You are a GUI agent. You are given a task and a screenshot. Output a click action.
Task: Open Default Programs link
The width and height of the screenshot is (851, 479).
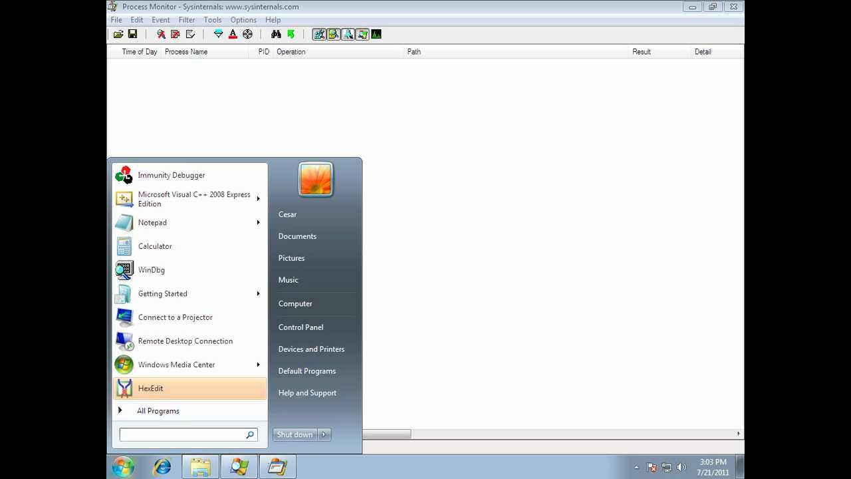306,371
